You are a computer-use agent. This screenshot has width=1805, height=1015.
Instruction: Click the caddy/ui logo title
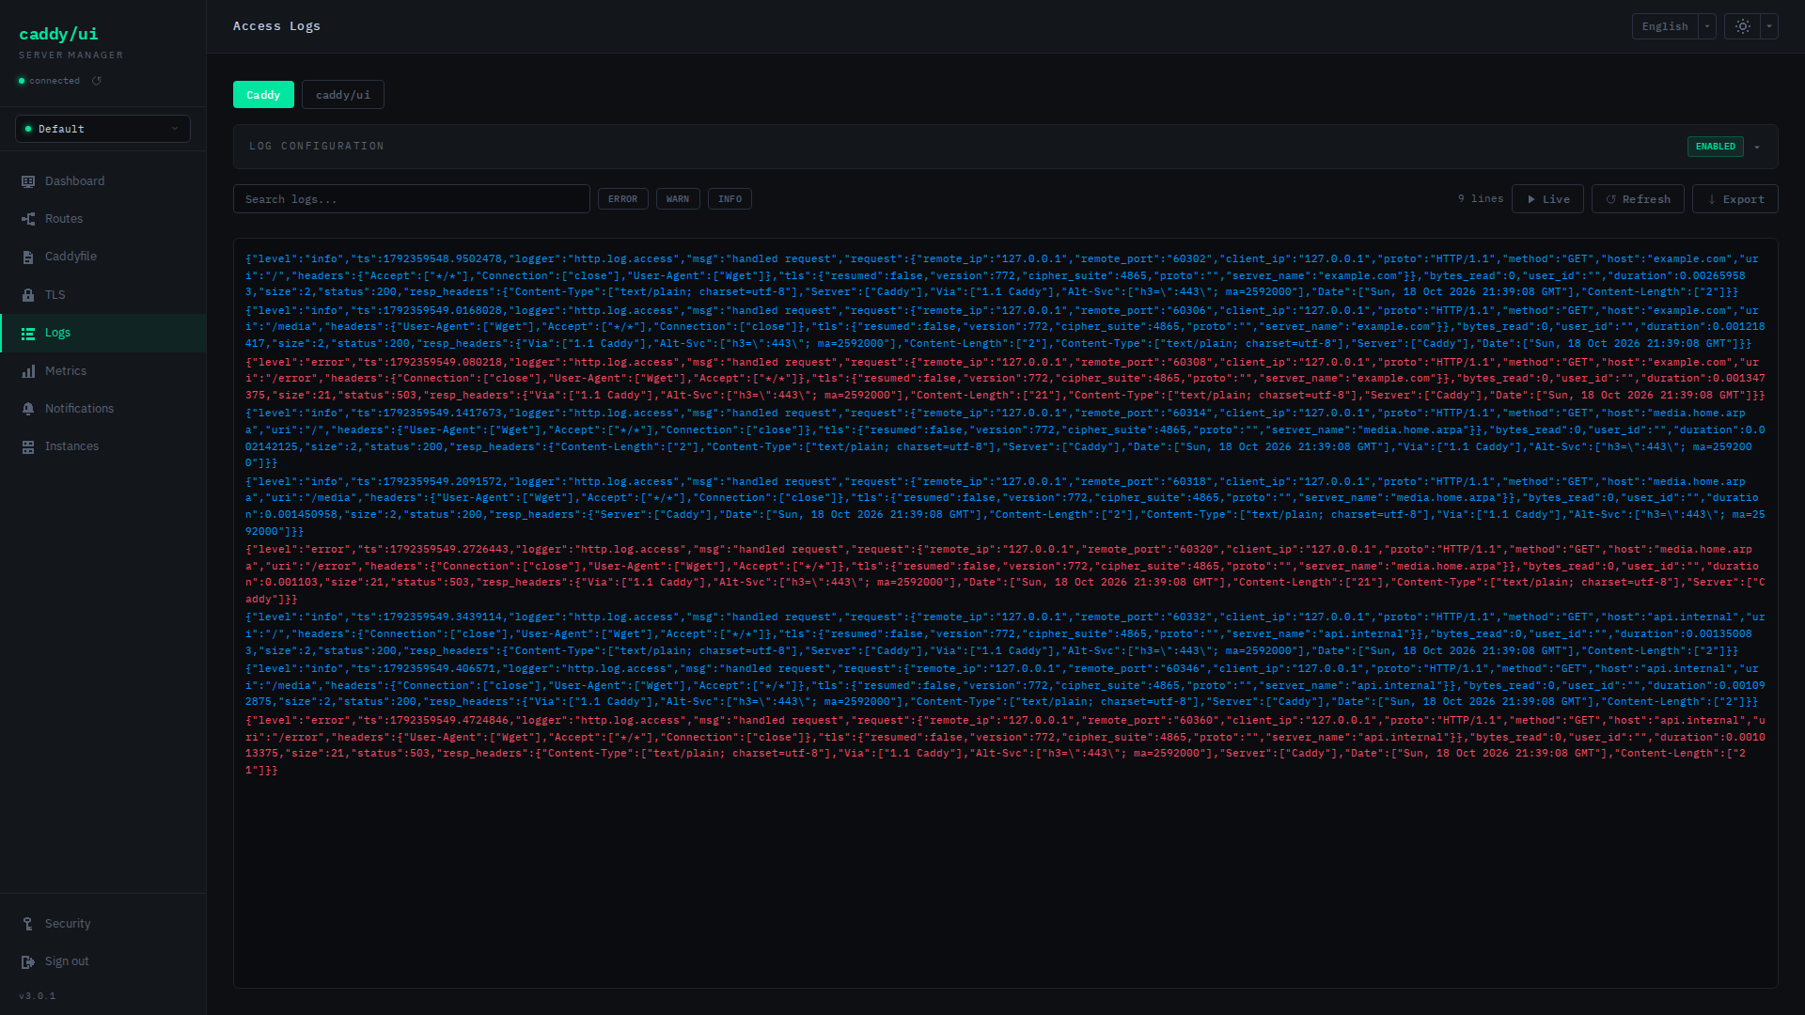(58, 34)
